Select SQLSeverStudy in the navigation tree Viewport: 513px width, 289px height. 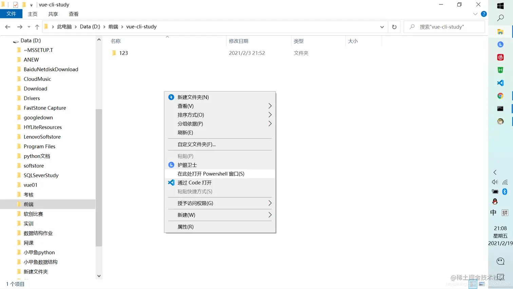coord(41,176)
